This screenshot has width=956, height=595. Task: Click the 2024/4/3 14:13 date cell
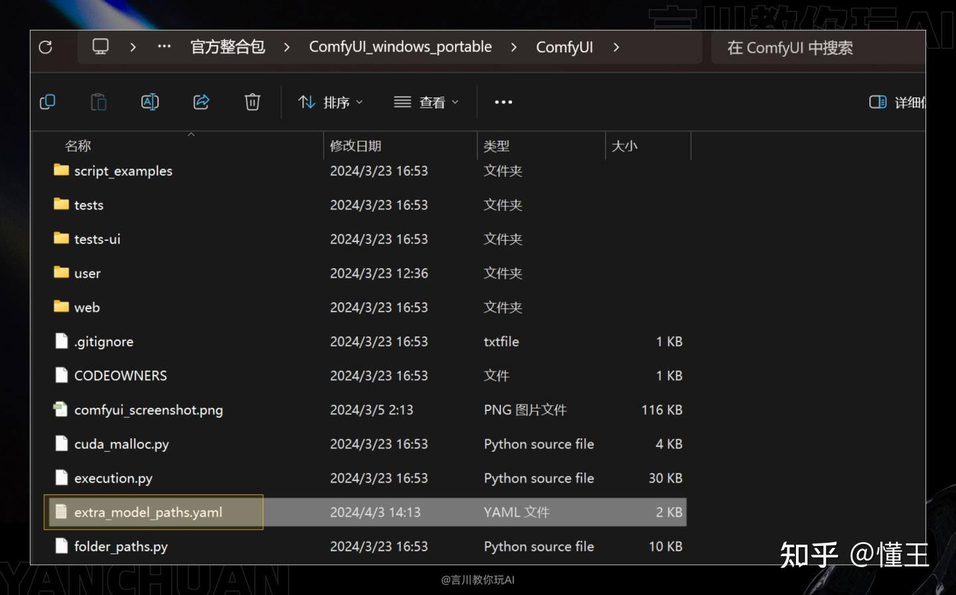click(x=375, y=512)
